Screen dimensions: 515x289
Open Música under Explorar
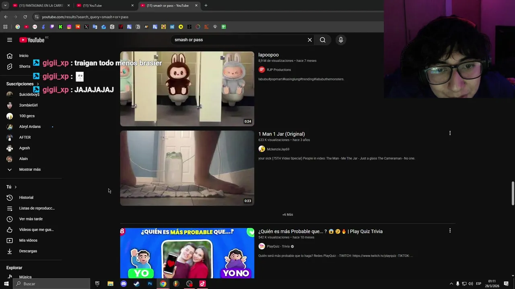(x=25, y=277)
